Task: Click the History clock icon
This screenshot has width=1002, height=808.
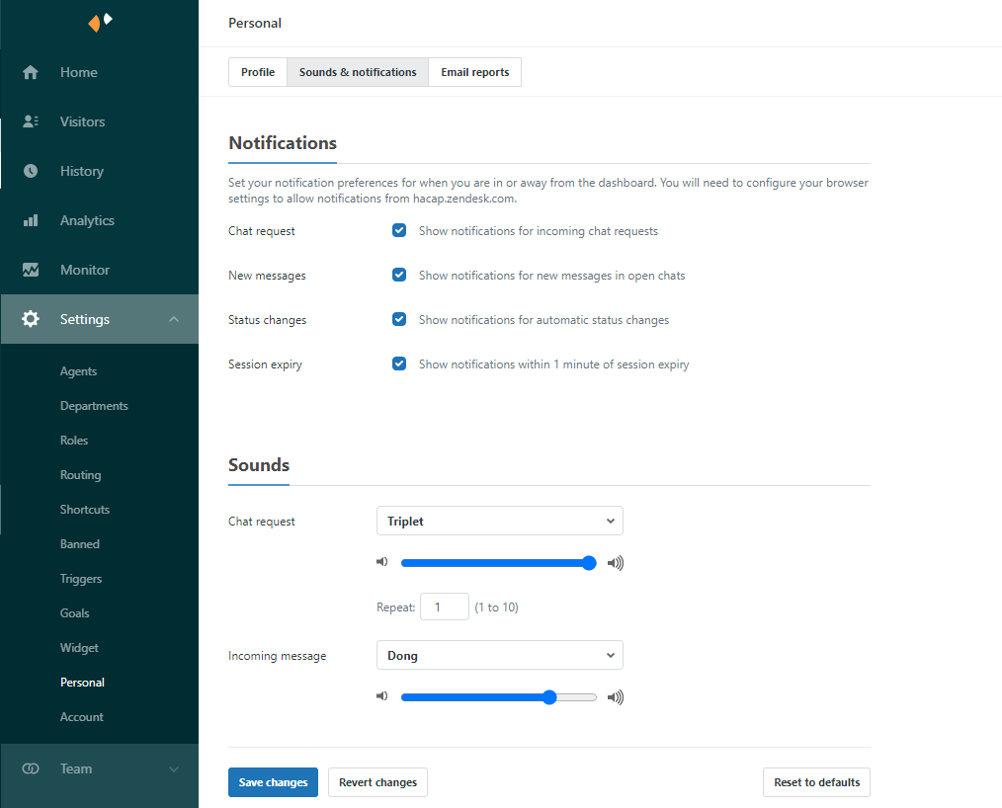Action: [31, 171]
